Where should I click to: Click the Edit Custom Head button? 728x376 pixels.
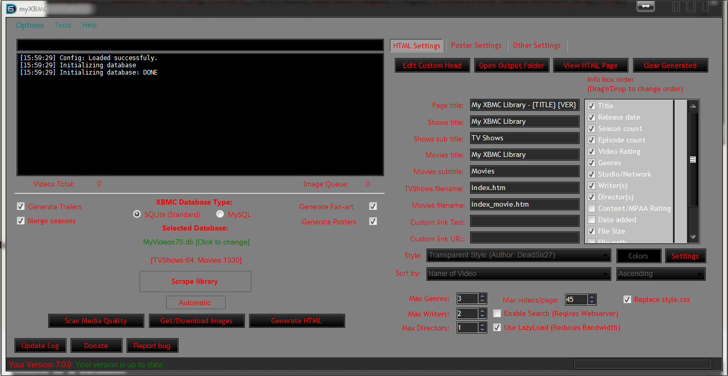click(x=432, y=65)
